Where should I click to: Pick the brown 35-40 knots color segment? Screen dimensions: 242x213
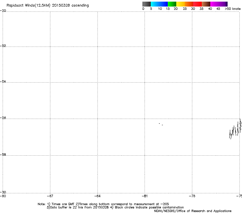click(206, 4)
